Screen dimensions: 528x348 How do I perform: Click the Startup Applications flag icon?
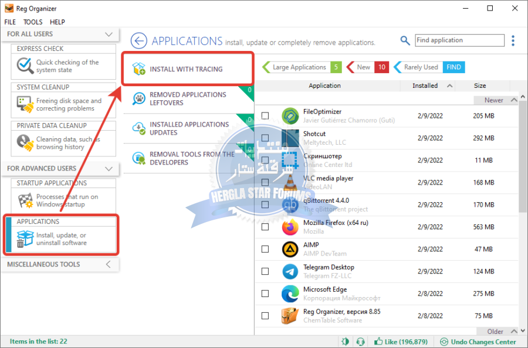pyautogui.click(x=25, y=200)
